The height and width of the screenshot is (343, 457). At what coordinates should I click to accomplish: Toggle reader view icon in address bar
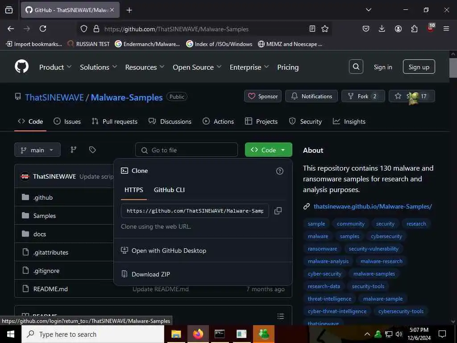point(312,29)
